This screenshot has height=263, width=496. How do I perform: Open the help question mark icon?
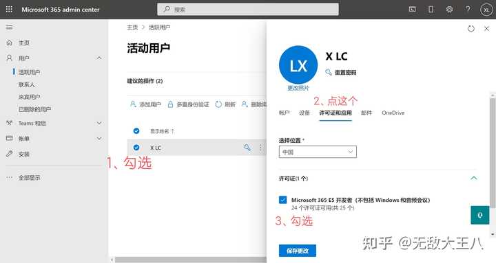(x=468, y=10)
